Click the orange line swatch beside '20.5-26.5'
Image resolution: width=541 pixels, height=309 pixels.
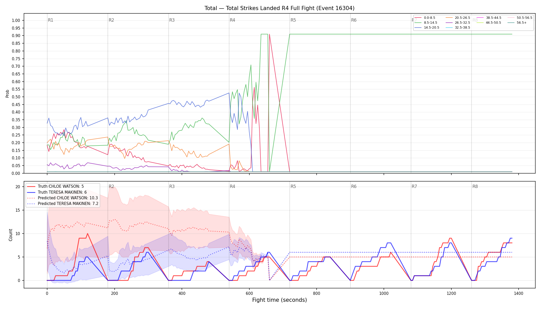(x=449, y=18)
